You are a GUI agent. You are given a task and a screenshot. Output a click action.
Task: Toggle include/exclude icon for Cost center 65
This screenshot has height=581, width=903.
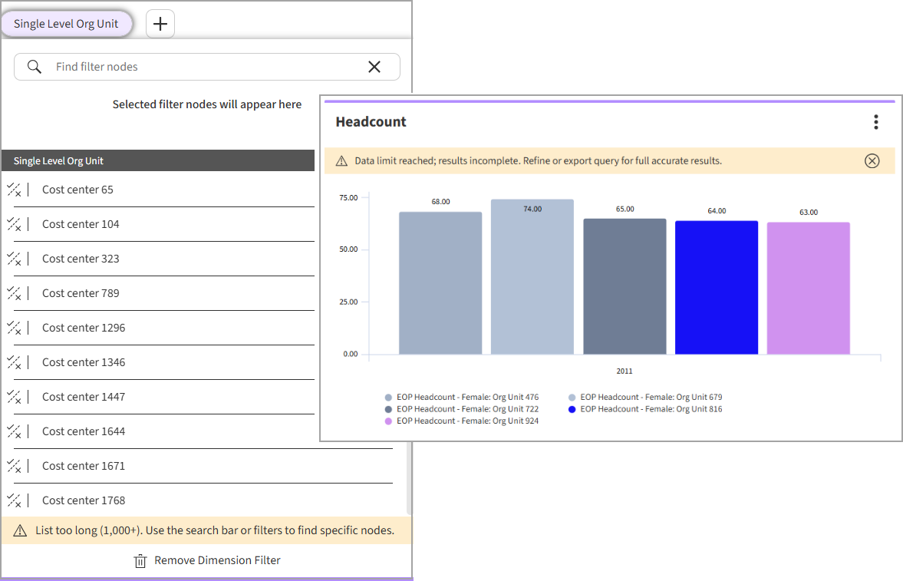14,190
